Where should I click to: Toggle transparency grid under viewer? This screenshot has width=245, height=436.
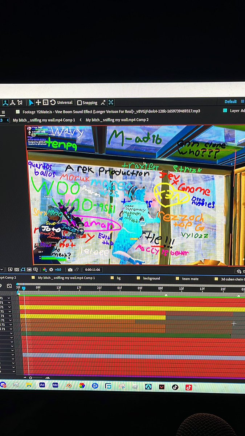[x=16, y=270]
